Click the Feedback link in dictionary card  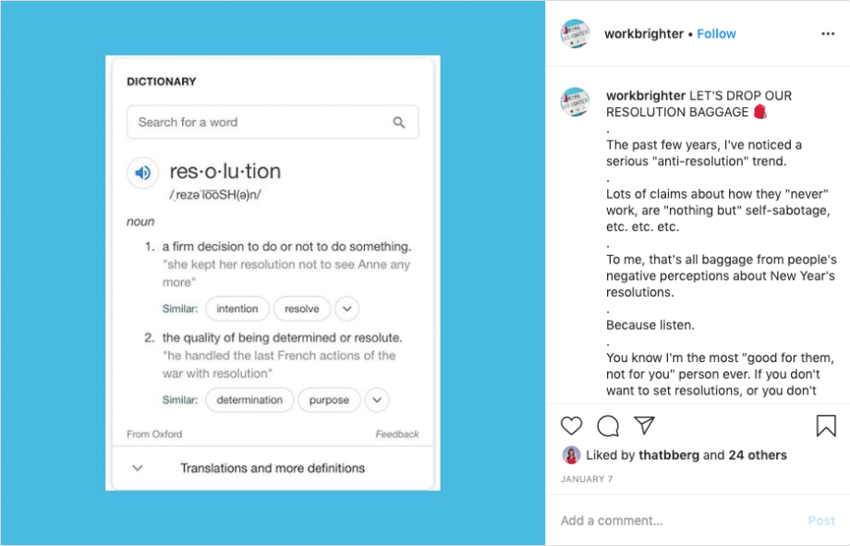397,434
